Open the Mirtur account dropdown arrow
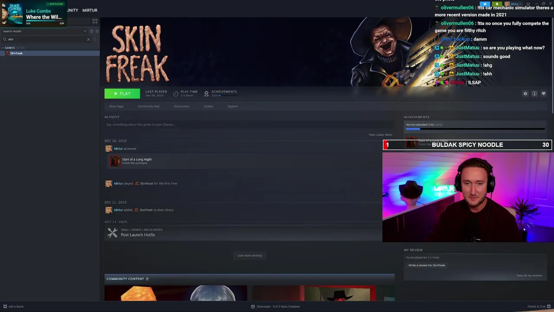The image size is (554, 312). [x=520, y=4]
